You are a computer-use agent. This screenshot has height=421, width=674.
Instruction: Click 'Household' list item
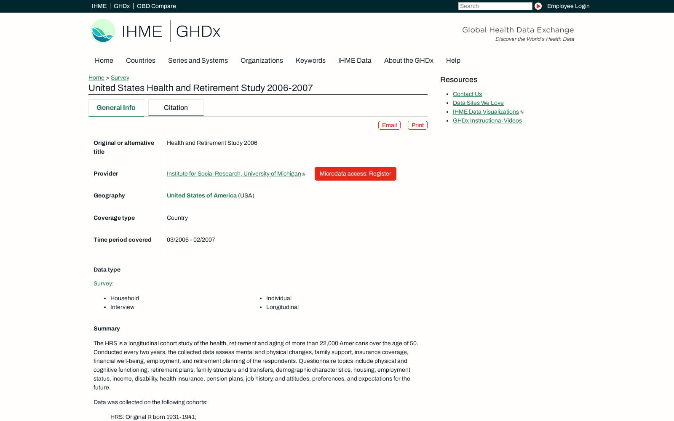click(x=125, y=298)
